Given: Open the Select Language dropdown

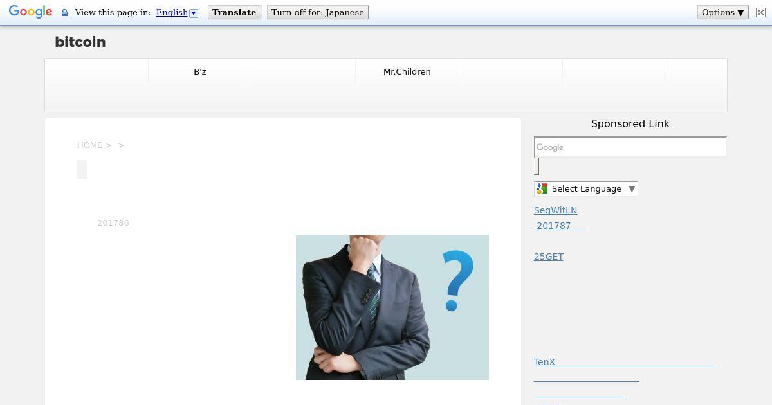Looking at the screenshot, I should [x=586, y=188].
